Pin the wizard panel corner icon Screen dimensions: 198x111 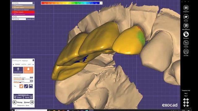(33, 60)
